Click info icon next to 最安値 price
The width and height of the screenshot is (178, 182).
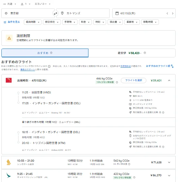pos(145,53)
